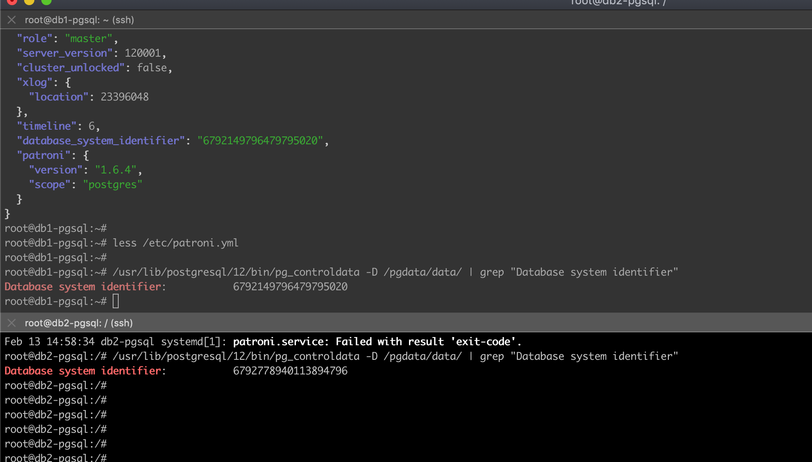812x462 pixels.
Task: Click the green fullscreen traffic light icon
Action: pyautogui.click(x=46, y=2)
